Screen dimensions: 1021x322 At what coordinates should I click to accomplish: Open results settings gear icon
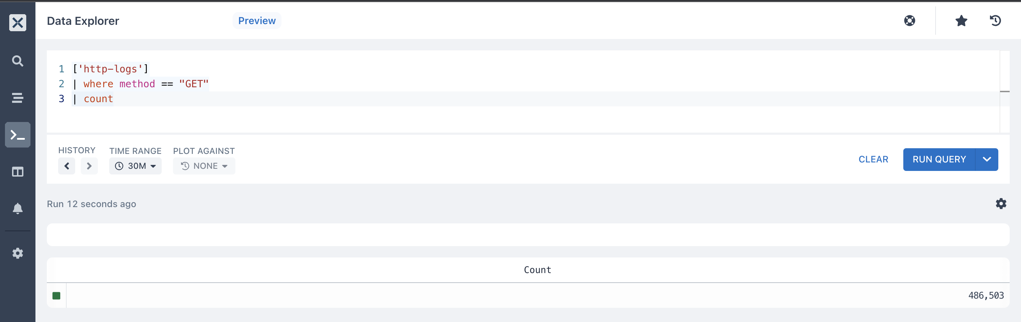coord(1001,204)
